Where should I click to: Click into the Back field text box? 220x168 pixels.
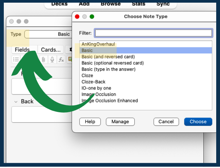42,115
